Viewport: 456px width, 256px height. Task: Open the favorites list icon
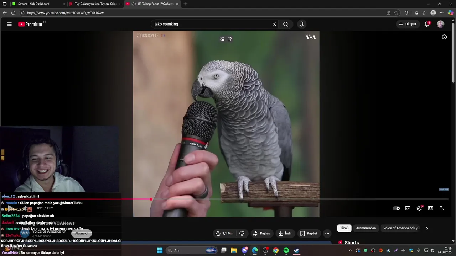(425, 13)
